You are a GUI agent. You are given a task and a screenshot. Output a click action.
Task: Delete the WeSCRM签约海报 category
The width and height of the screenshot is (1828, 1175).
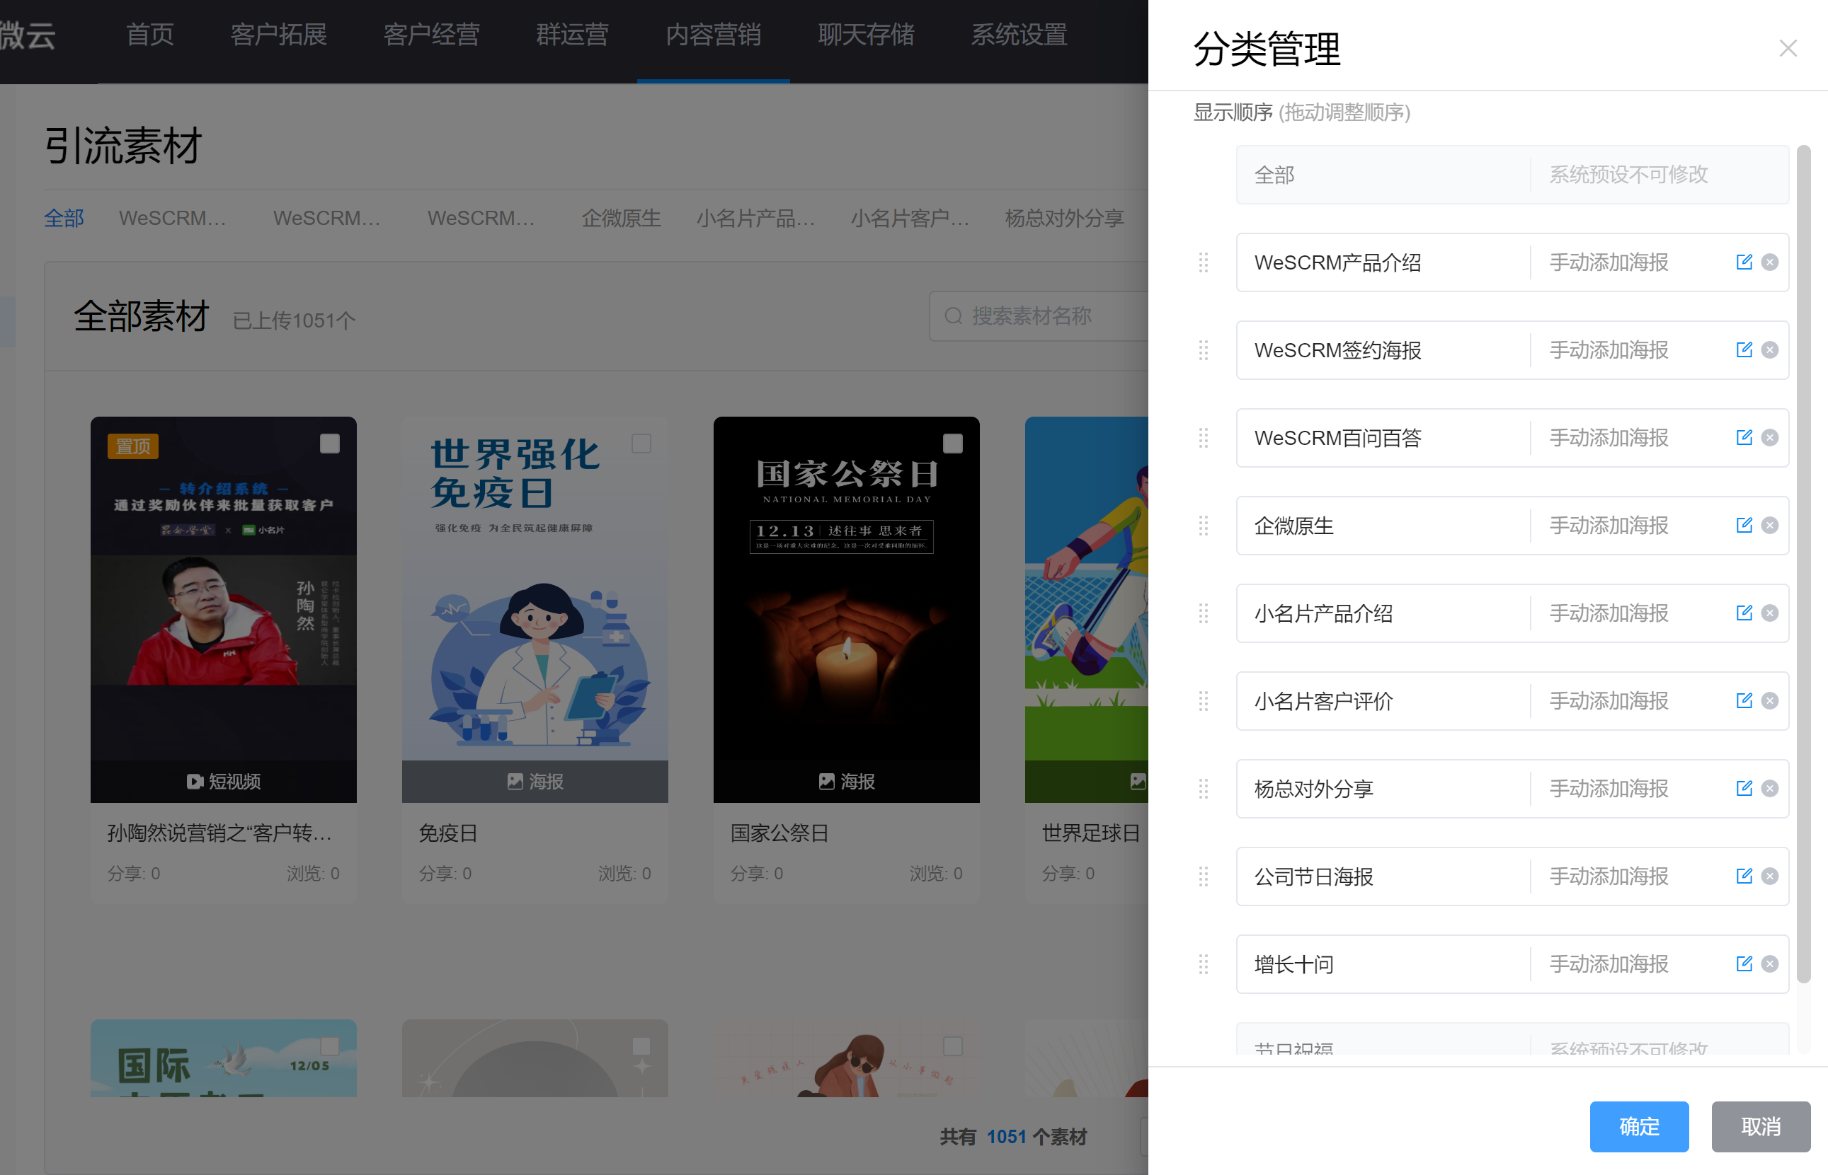click(1769, 349)
